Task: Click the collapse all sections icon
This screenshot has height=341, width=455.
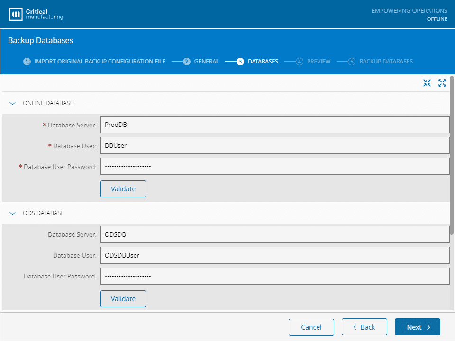Action: (427, 83)
